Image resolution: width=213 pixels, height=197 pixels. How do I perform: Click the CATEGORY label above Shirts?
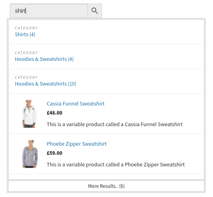tap(26, 28)
